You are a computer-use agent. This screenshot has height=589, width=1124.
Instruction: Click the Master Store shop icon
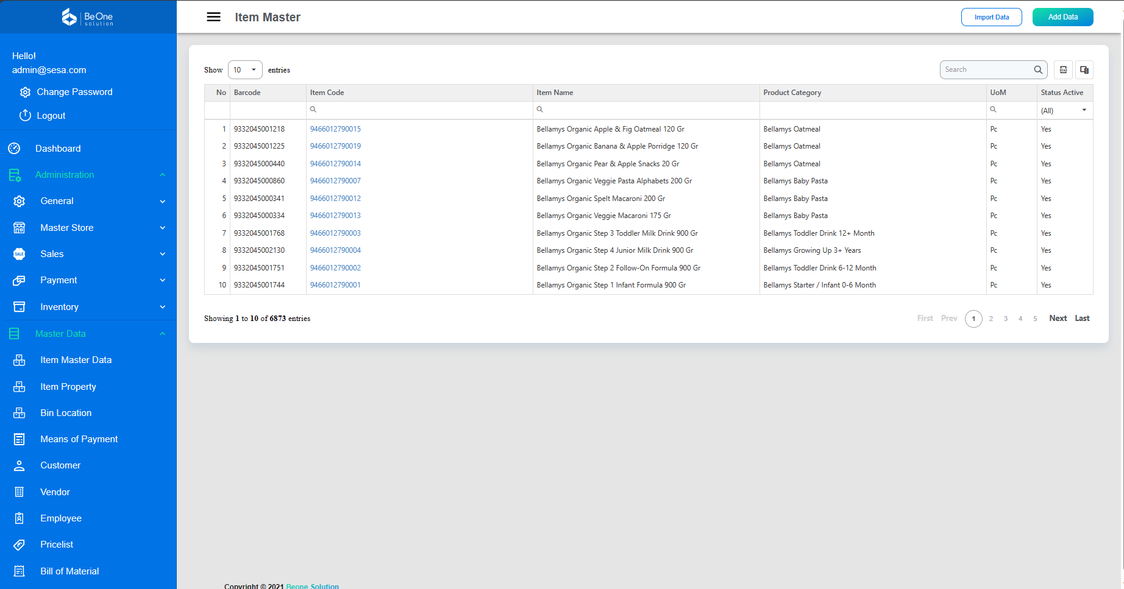(20, 228)
